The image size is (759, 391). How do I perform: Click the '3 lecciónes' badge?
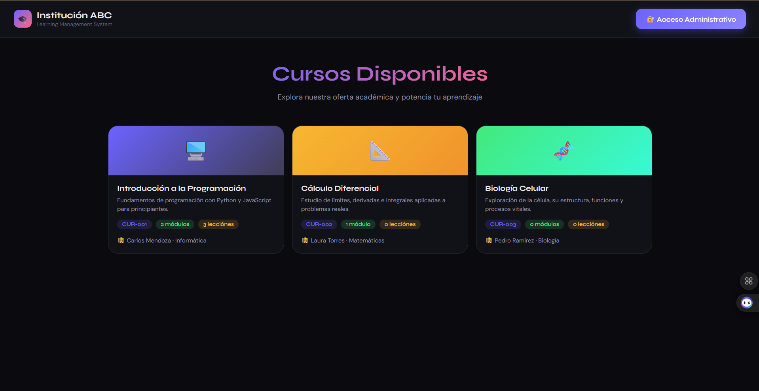click(x=218, y=224)
